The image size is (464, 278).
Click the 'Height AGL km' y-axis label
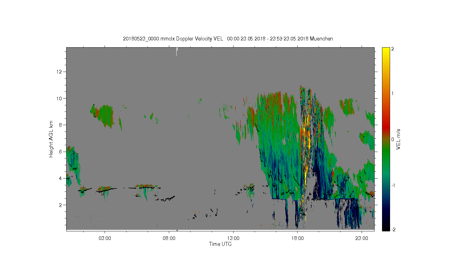51,139
